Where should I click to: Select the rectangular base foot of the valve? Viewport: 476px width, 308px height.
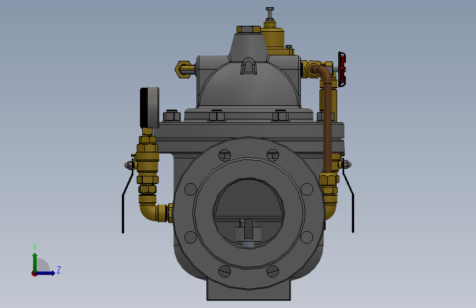(249, 290)
